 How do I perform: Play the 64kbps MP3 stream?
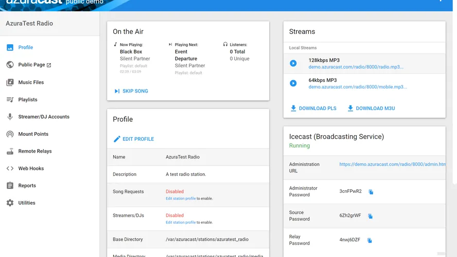coord(293,83)
